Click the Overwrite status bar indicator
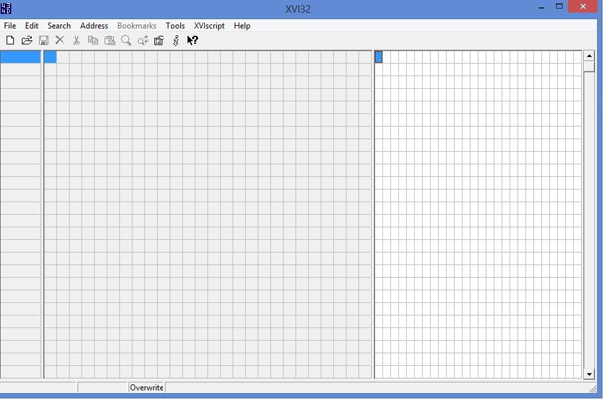The image size is (603, 399). coord(146,388)
